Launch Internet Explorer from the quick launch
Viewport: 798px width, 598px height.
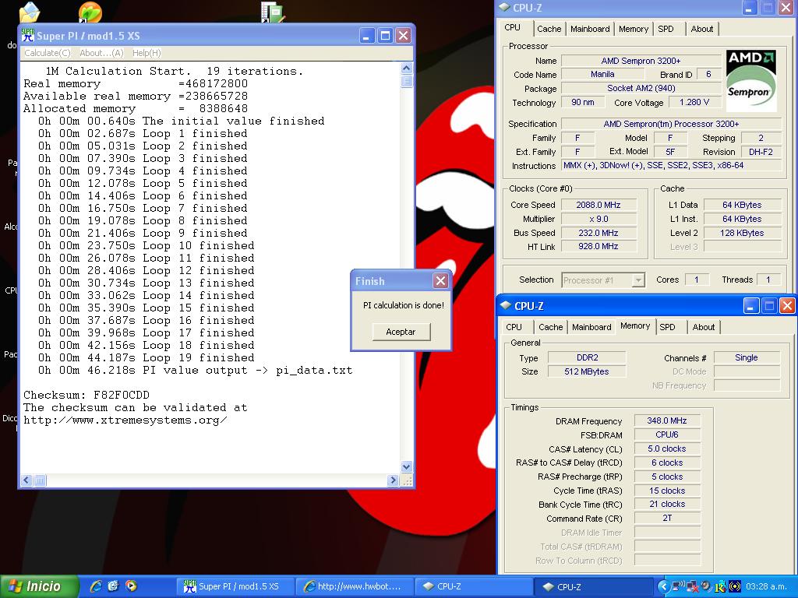(x=96, y=586)
